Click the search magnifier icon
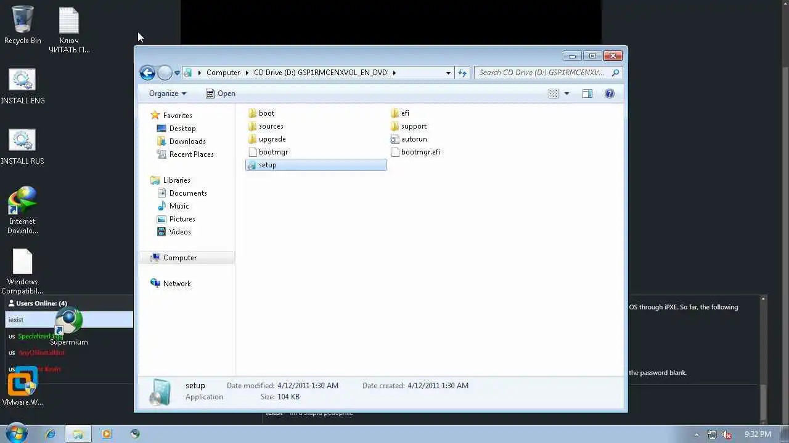 pyautogui.click(x=615, y=73)
